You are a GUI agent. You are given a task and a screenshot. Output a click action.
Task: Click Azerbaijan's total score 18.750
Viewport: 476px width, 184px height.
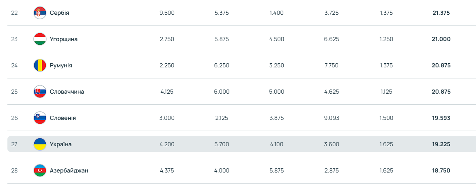(x=441, y=170)
